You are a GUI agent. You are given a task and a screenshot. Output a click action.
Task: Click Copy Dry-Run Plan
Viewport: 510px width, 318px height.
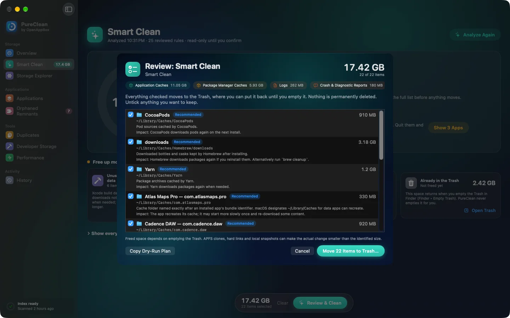coord(150,251)
